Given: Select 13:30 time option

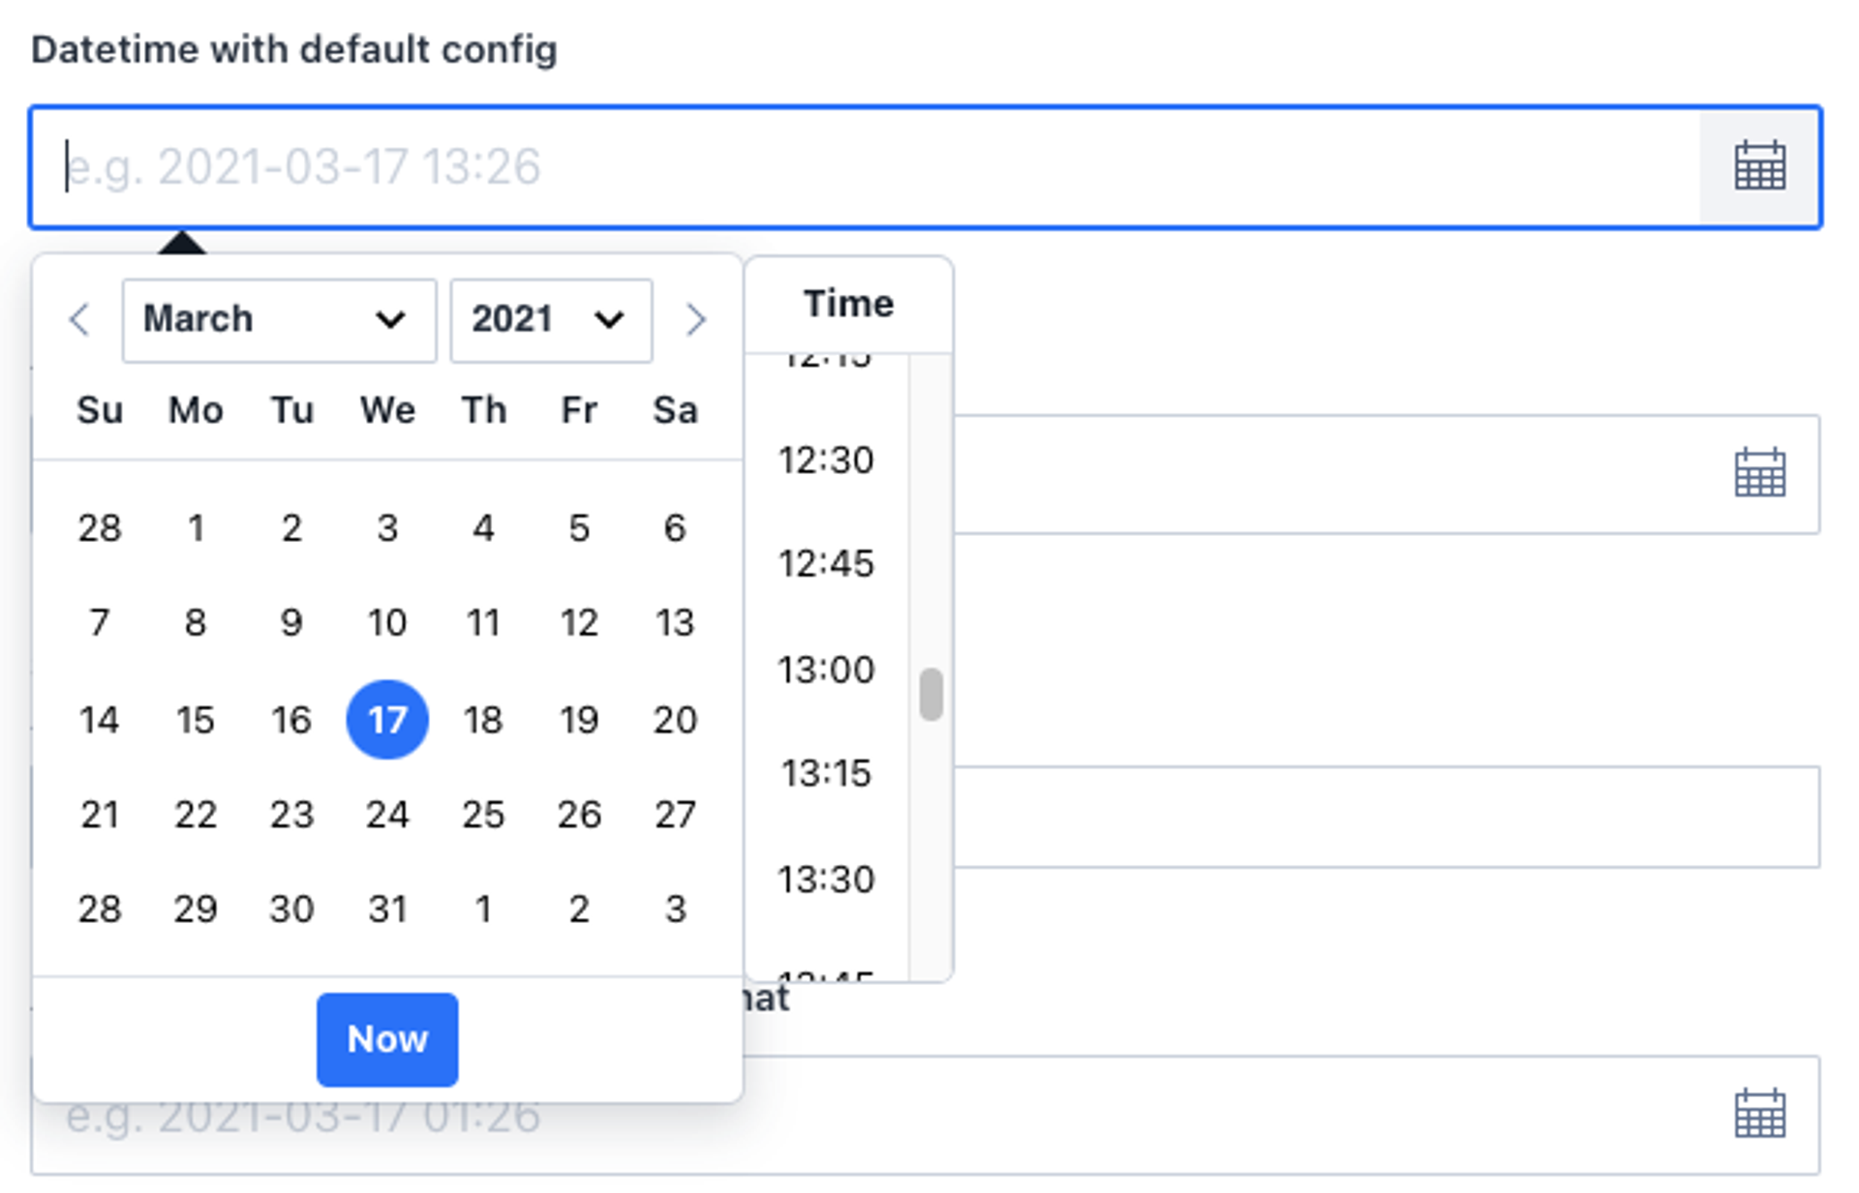Looking at the screenshot, I should click(826, 880).
